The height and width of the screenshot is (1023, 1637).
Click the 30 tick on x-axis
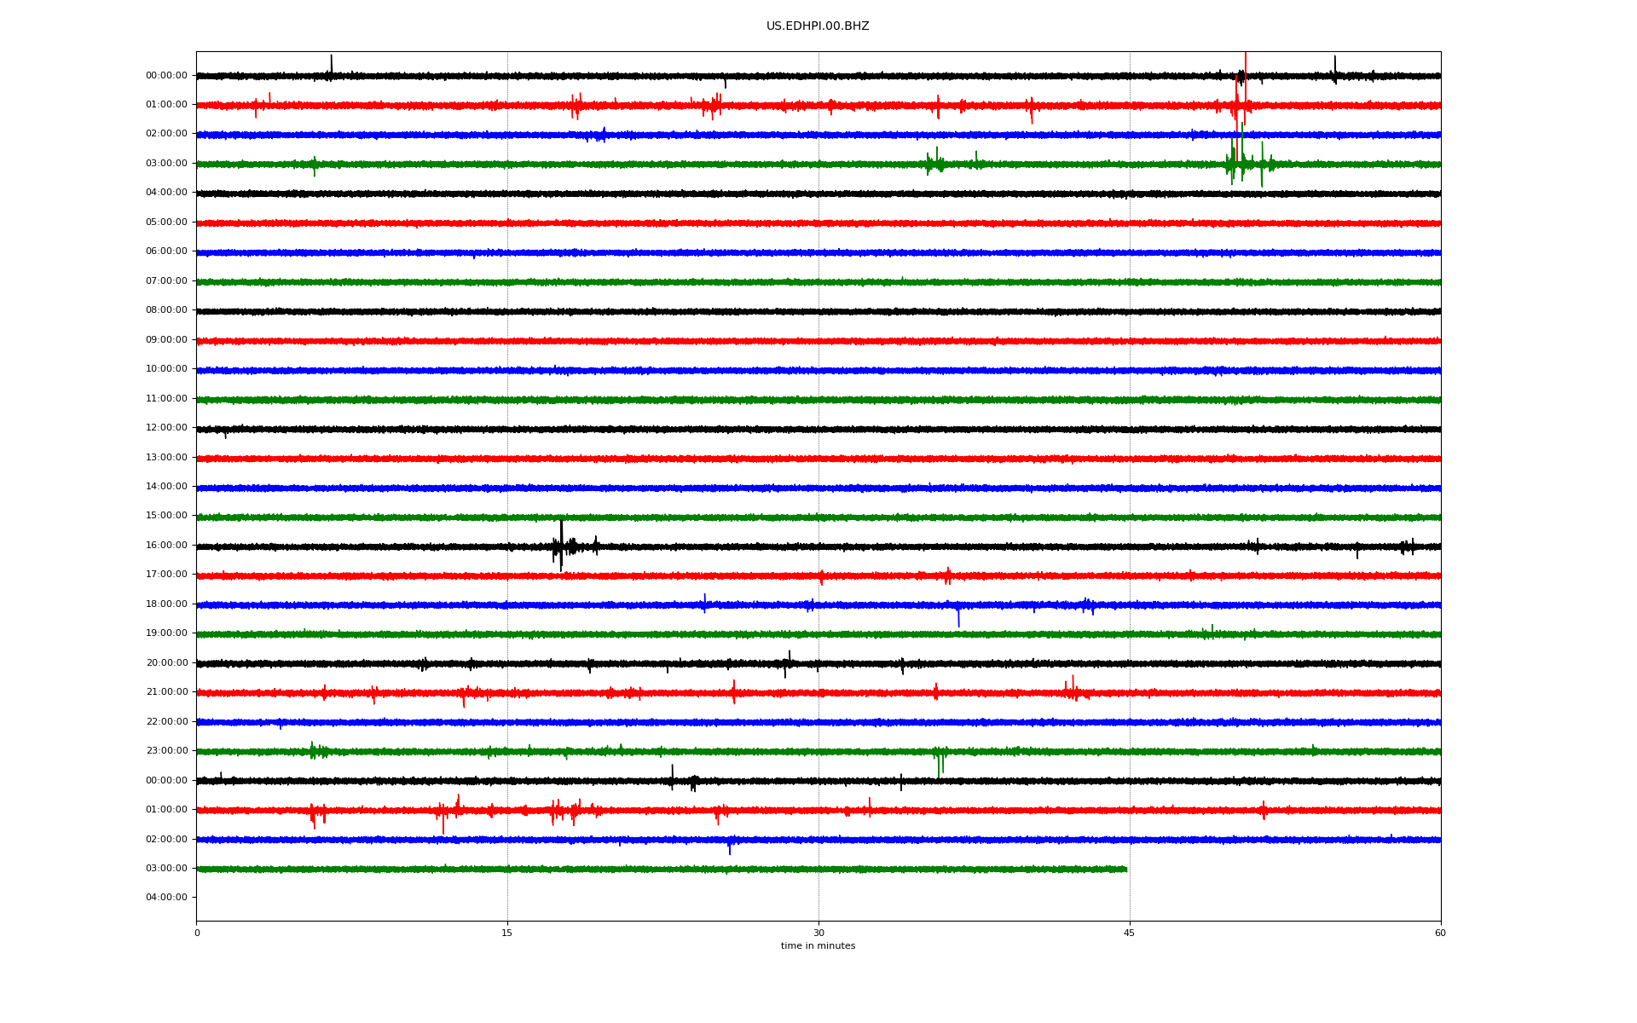click(x=818, y=933)
